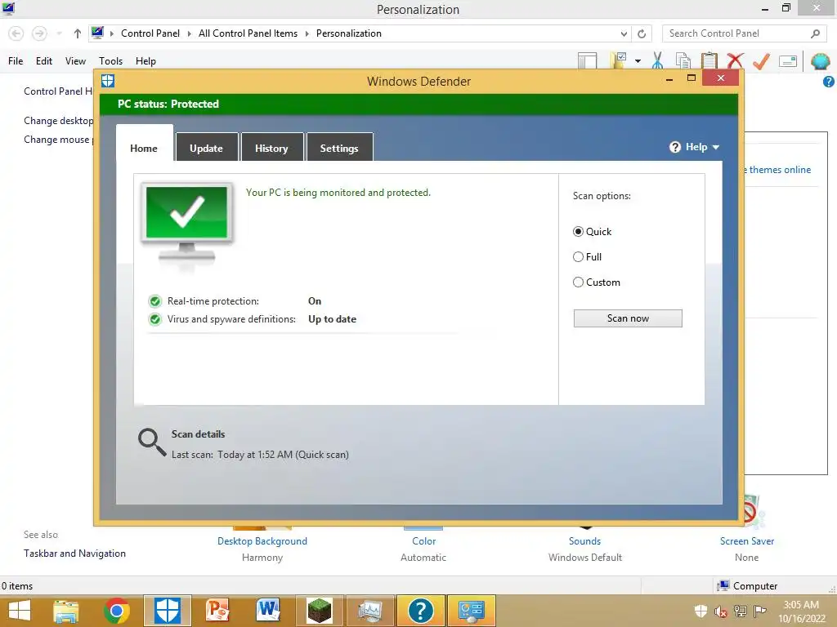Expand the chevron after Control Panel breadcrumb
This screenshot has width=837, height=627.
pyautogui.click(x=189, y=33)
